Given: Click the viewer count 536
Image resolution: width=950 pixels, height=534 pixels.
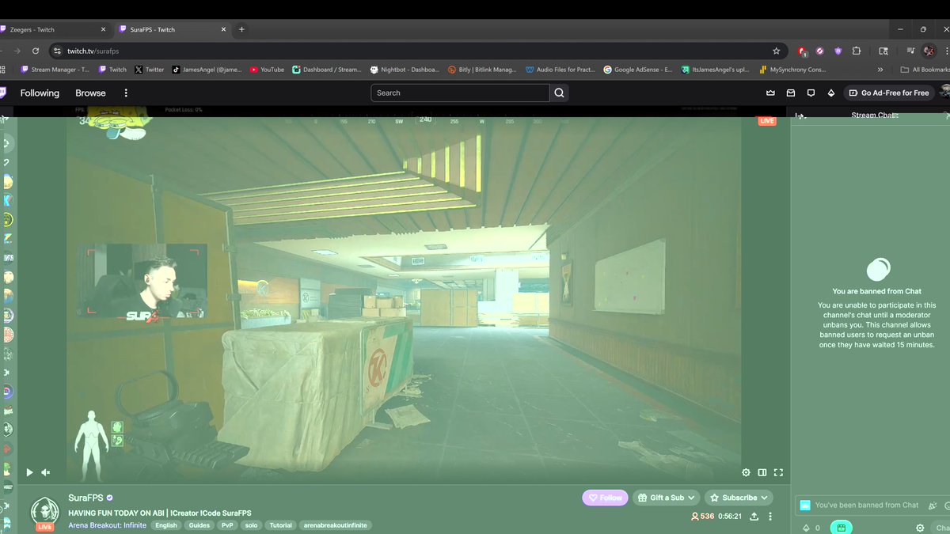Looking at the screenshot, I should tap(702, 517).
